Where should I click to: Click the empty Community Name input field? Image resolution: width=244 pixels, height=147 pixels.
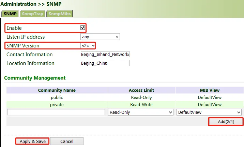tap(56, 112)
